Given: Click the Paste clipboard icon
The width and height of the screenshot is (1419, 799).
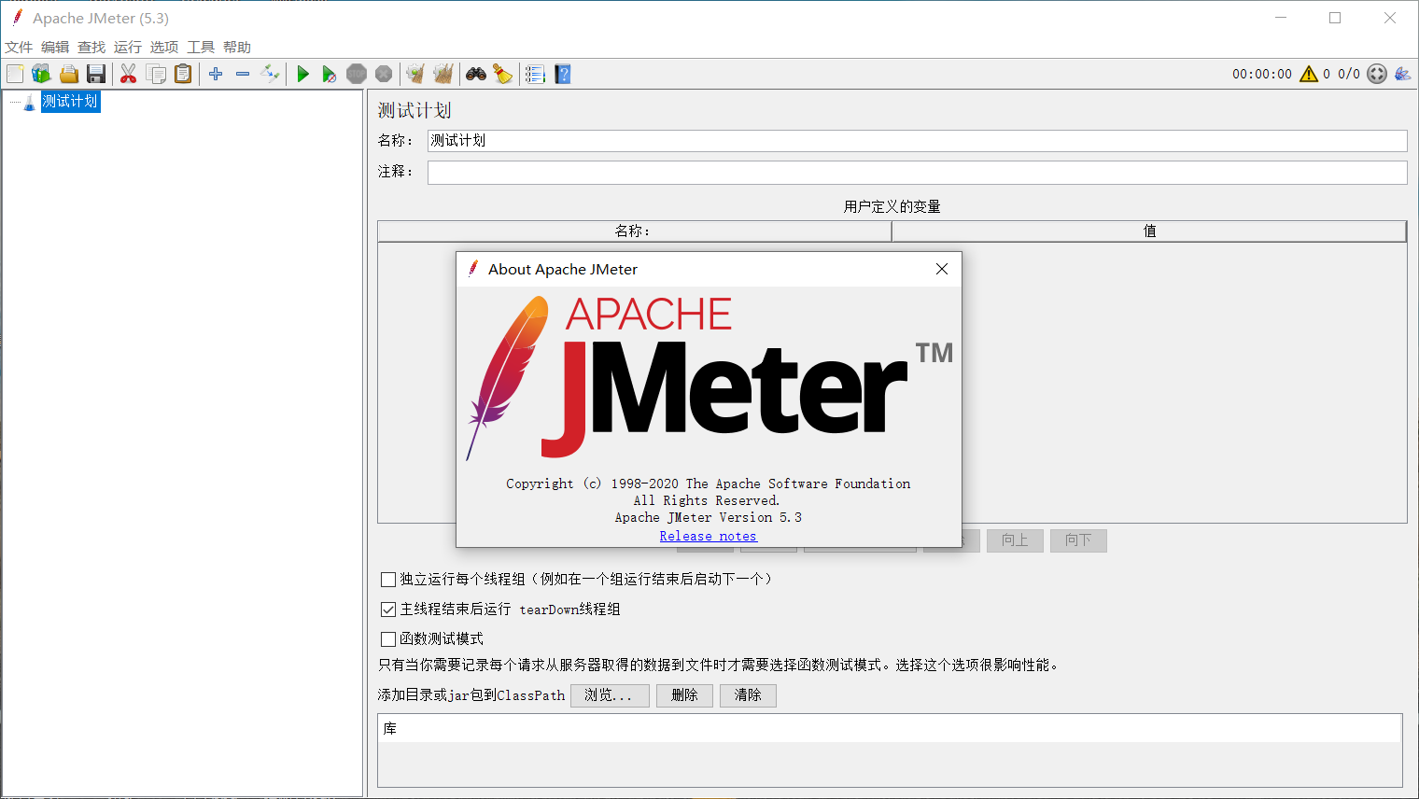Looking at the screenshot, I should (183, 74).
